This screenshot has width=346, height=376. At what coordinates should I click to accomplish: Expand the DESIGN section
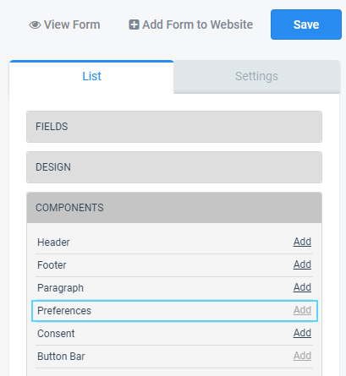pos(174,167)
